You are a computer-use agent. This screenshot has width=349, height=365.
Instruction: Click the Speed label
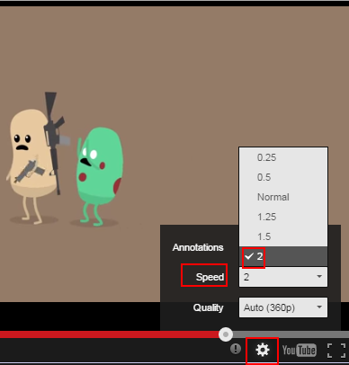[x=210, y=277]
